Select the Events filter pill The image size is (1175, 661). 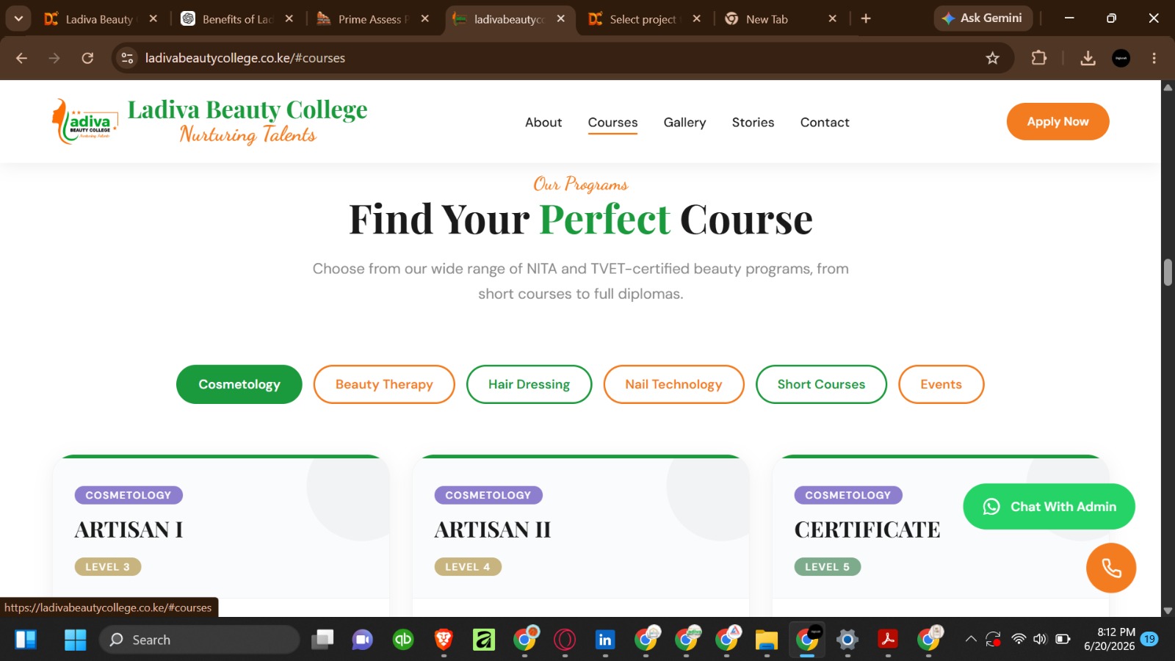coord(941,384)
